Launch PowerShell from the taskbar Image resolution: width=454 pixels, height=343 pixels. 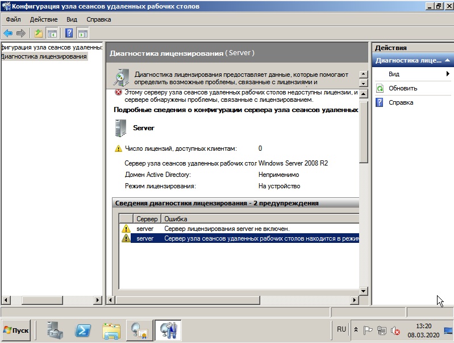click(x=83, y=330)
